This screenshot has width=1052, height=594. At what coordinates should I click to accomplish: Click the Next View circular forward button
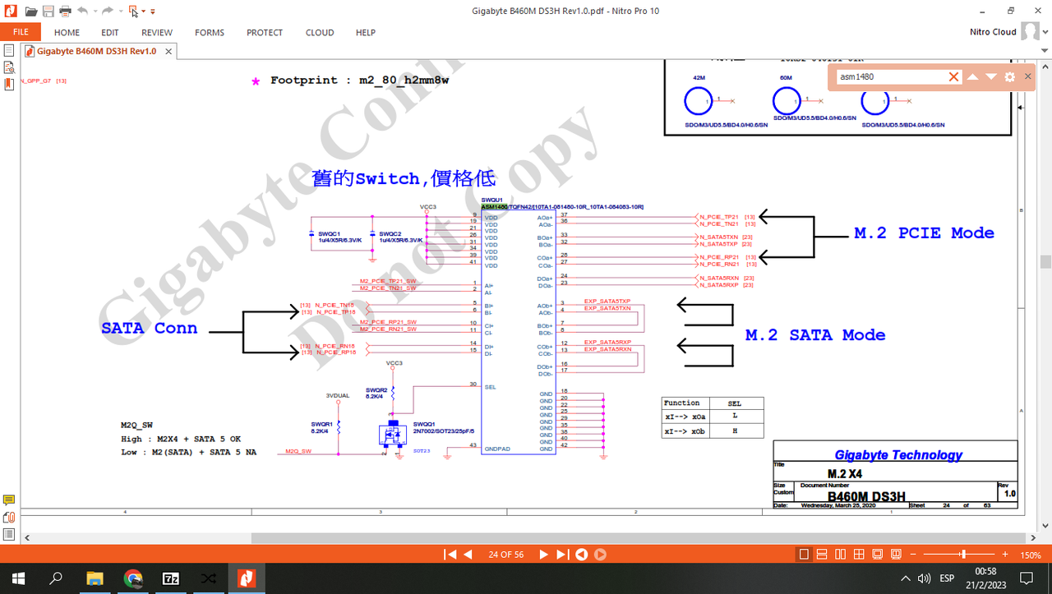600,555
